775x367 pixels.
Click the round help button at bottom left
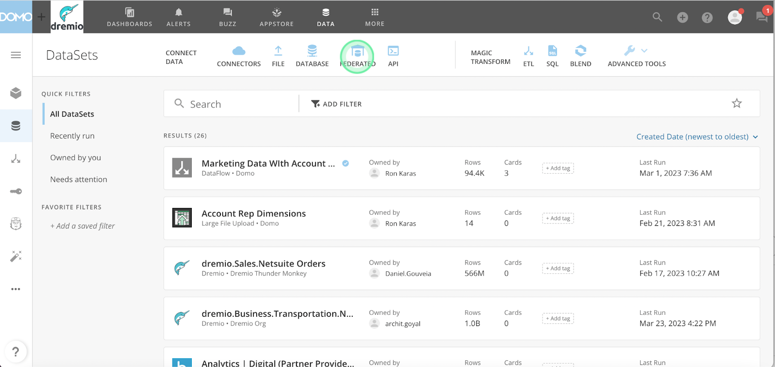15,352
